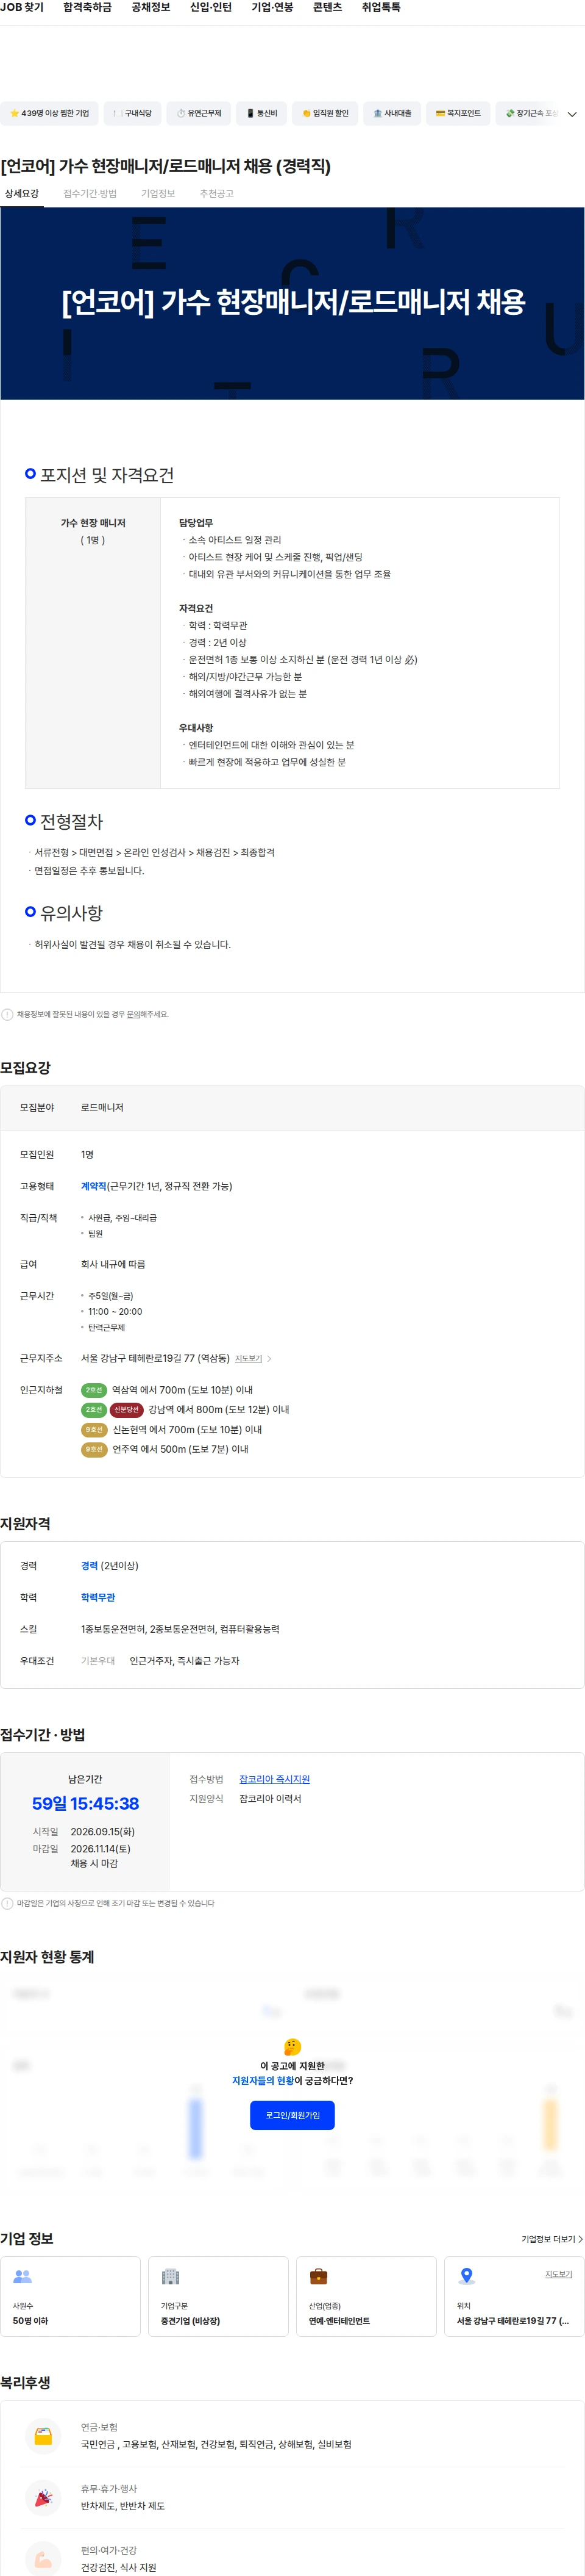Click the 휴무·휴가·행사 party popper icon

[43, 2498]
